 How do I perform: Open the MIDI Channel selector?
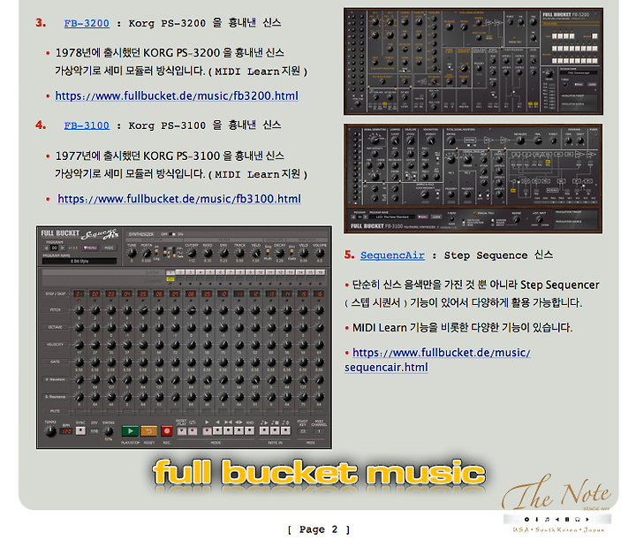[319, 431]
